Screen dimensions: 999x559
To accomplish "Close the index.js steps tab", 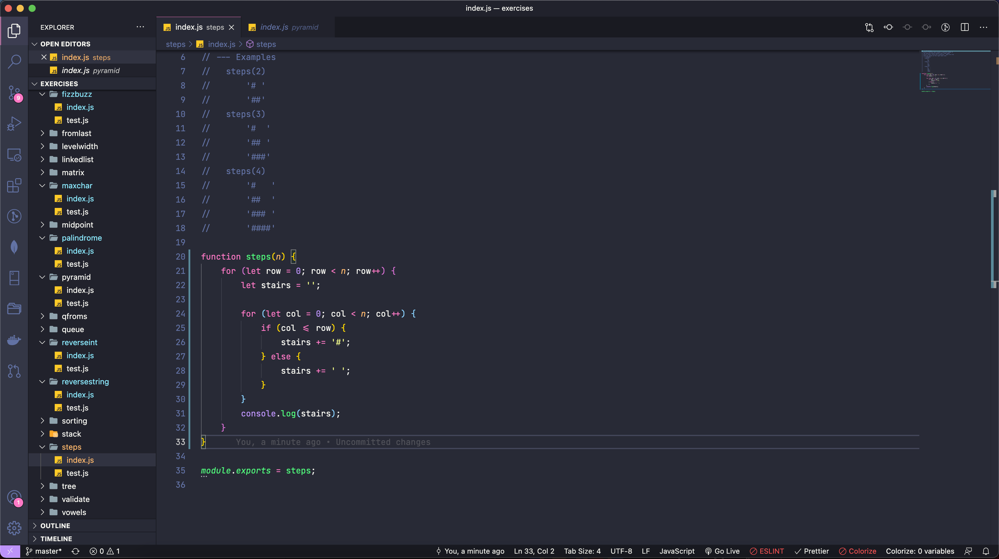I will (232, 27).
